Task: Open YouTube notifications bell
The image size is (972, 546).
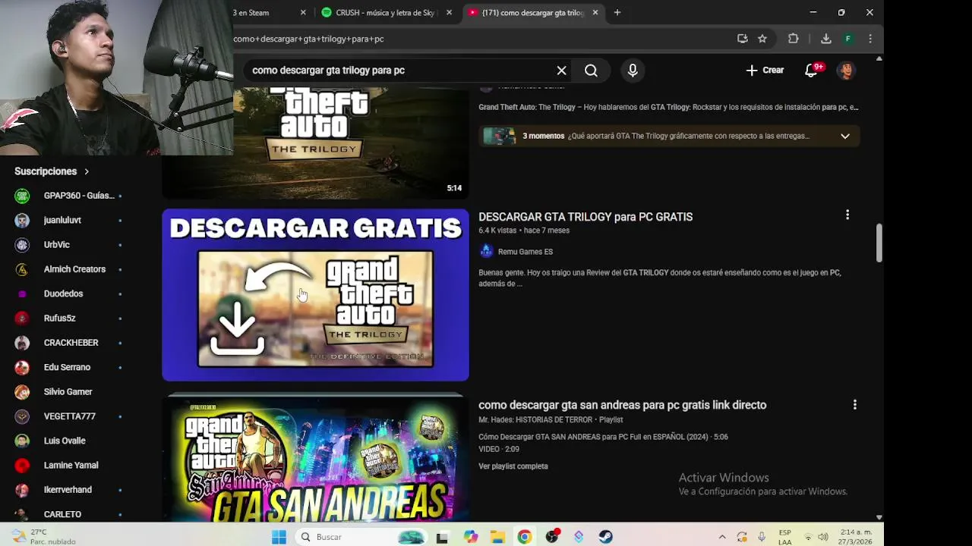Action: tap(811, 71)
